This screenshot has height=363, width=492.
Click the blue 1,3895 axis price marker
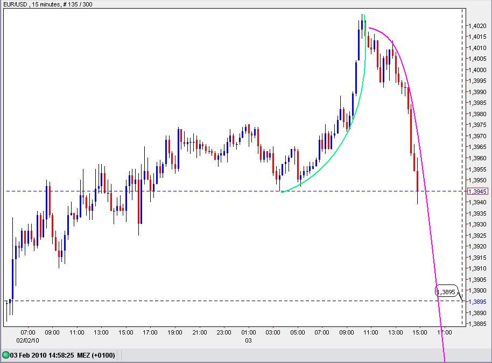[477, 302]
